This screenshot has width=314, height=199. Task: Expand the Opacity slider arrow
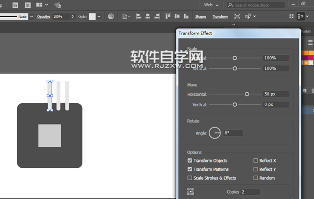click(x=73, y=17)
